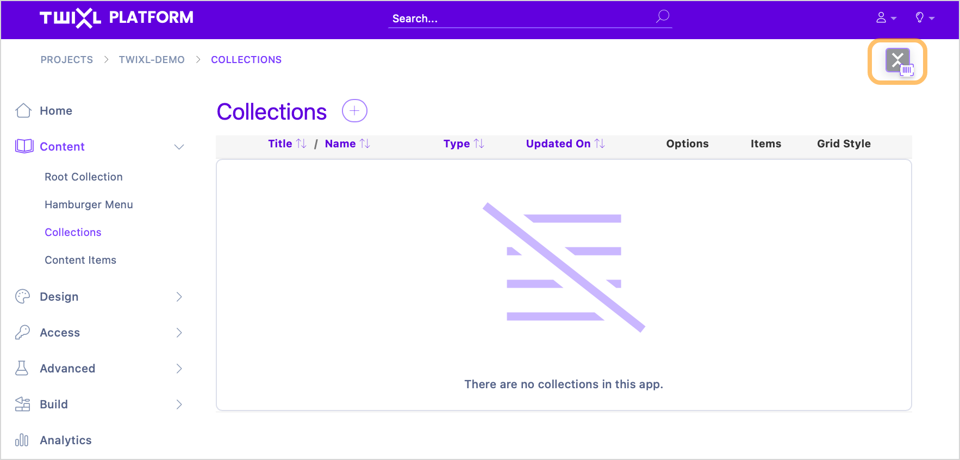Viewport: 960px width, 460px height.
Task: Expand the Design section chevron
Action: [179, 297]
